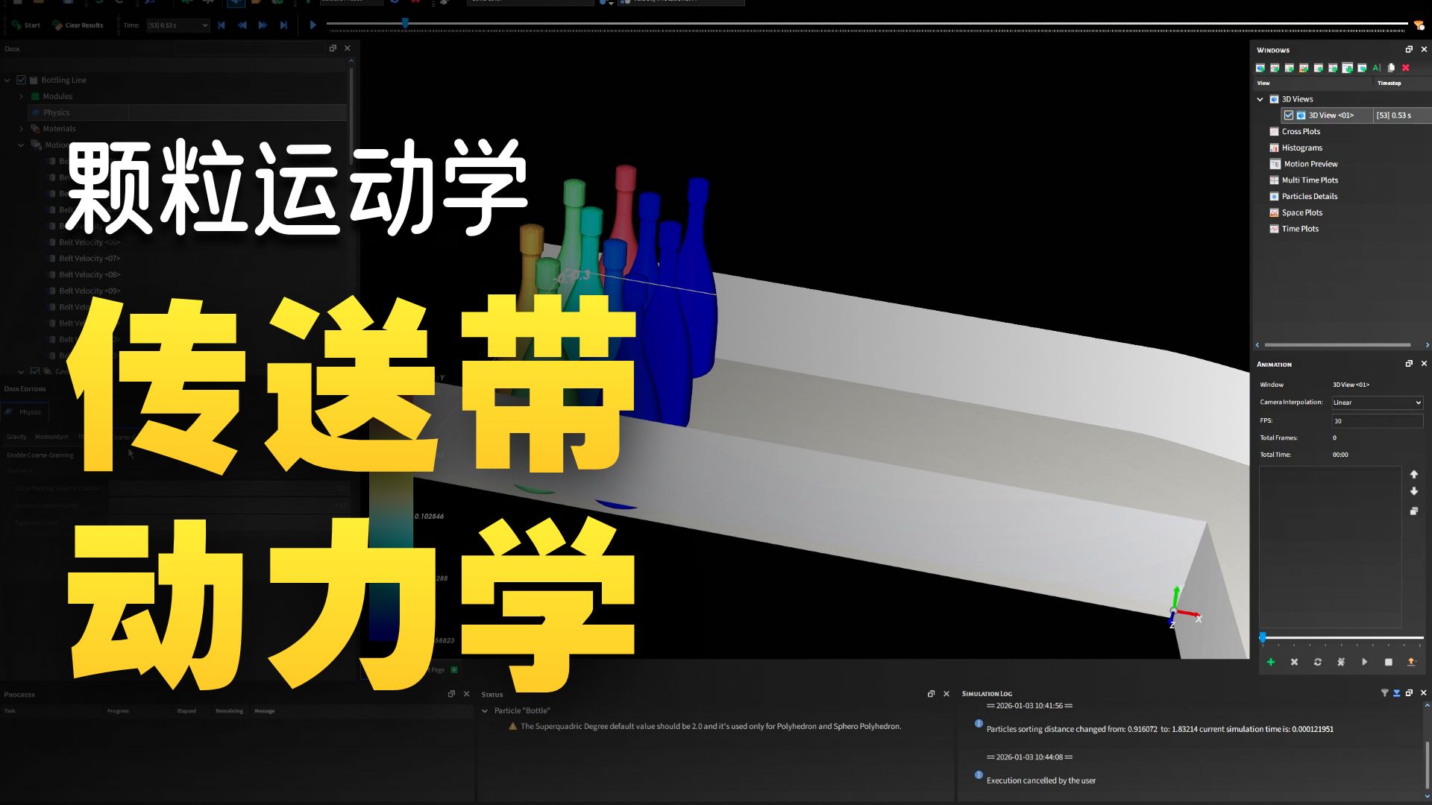Select the Particles Details icon
The height and width of the screenshot is (805, 1432).
[1275, 196]
